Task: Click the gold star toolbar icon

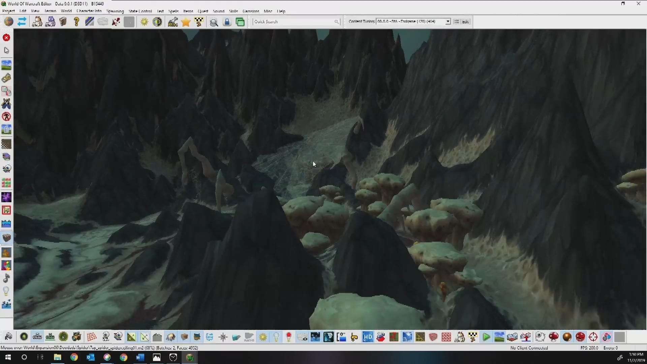Action: coord(186,22)
